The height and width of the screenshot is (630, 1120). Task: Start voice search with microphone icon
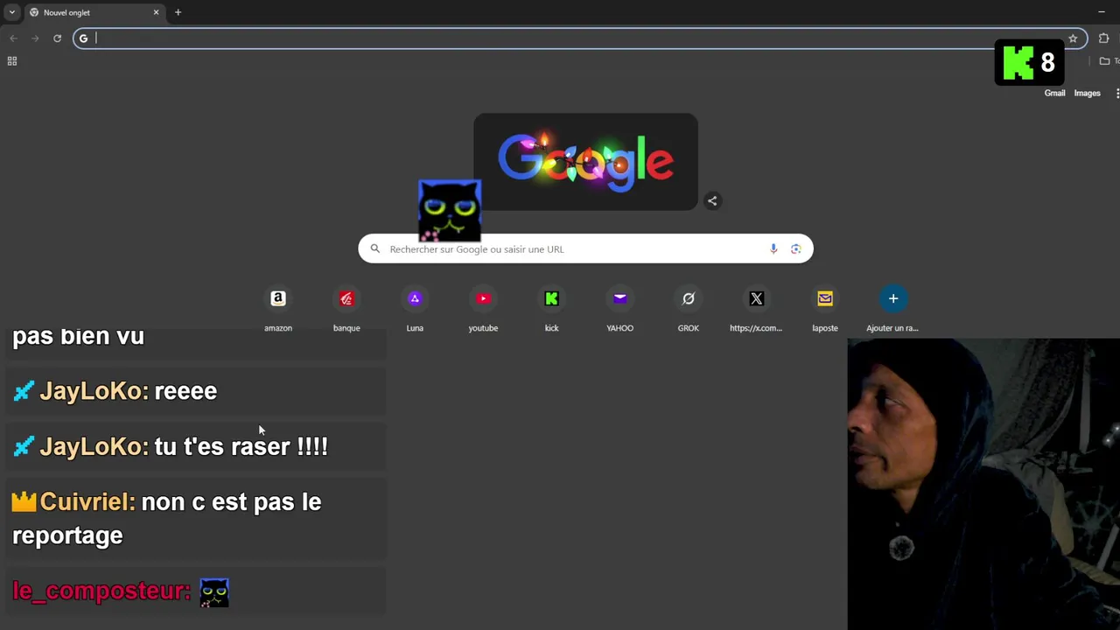pyautogui.click(x=773, y=249)
